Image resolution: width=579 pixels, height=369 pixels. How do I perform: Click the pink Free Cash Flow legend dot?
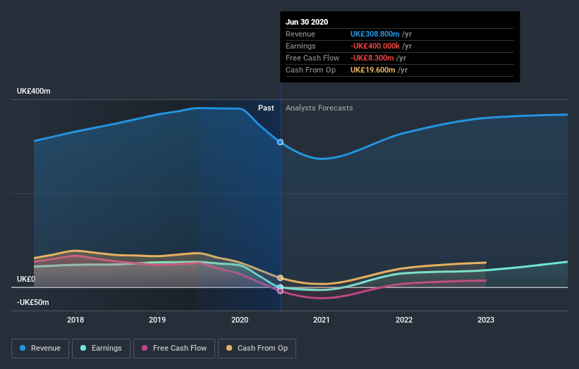tap(145, 348)
